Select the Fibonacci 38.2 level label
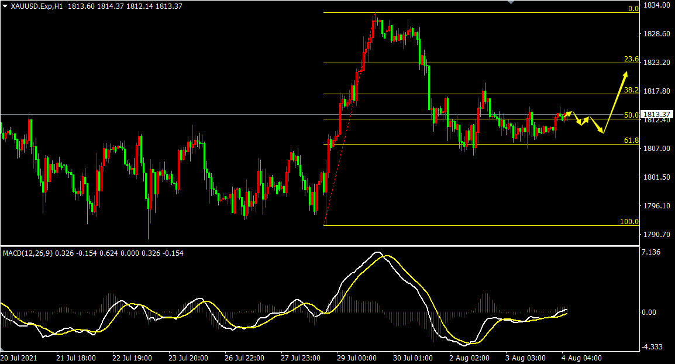This screenshot has width=675, height=364. click(632, 90)
